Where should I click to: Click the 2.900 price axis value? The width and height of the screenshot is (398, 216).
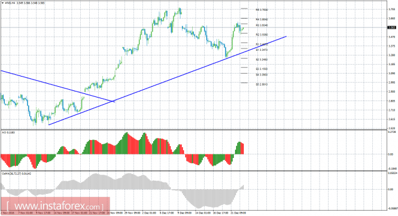(392, 92)
